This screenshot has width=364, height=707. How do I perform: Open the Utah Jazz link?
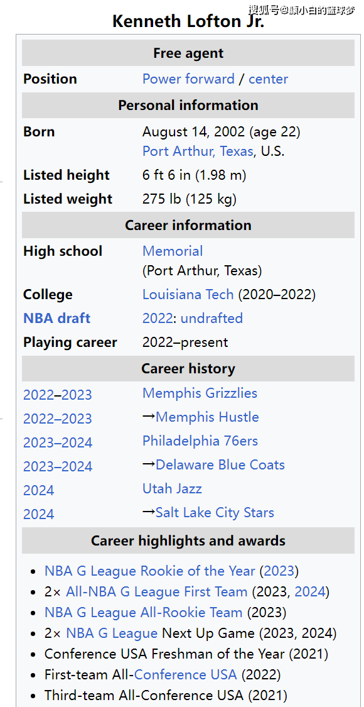point(172,488)
